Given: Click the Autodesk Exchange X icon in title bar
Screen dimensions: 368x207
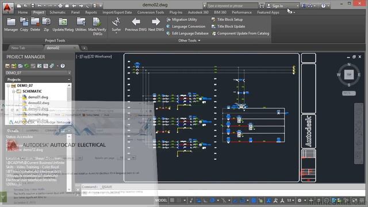Looking at the screenshot, I should (303, 6).
